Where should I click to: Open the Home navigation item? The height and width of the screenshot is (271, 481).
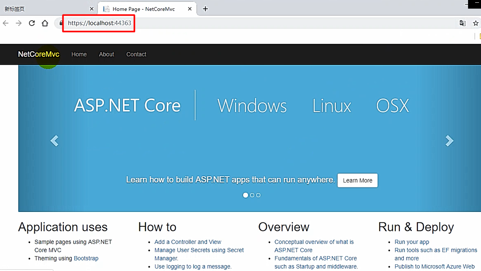point(79,54)
